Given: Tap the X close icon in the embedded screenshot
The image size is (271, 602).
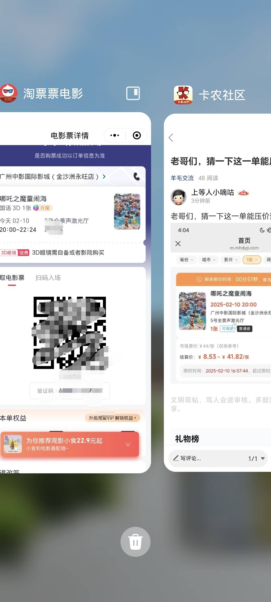Looking at the screenshot, I should tap(178, 244).
